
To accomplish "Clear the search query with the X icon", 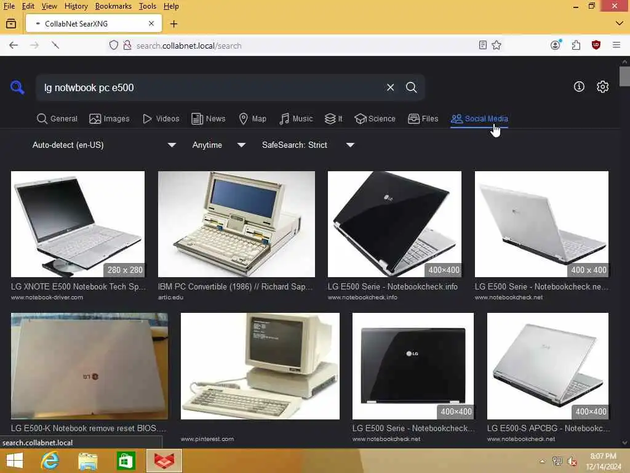I will 390,87.
